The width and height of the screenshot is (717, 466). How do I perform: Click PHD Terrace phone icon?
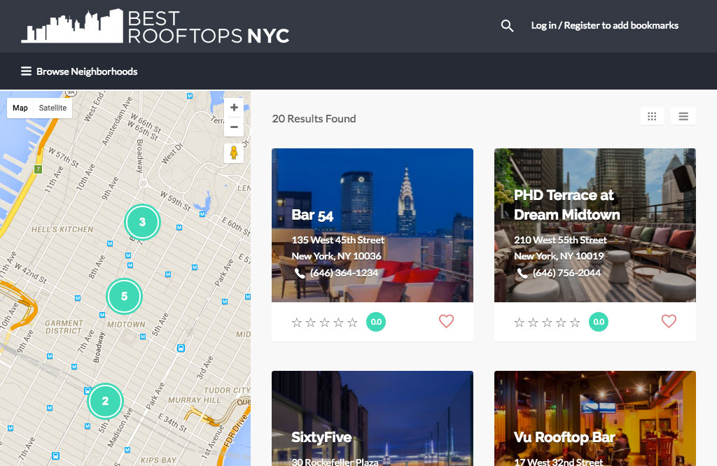tap(522, 273)
